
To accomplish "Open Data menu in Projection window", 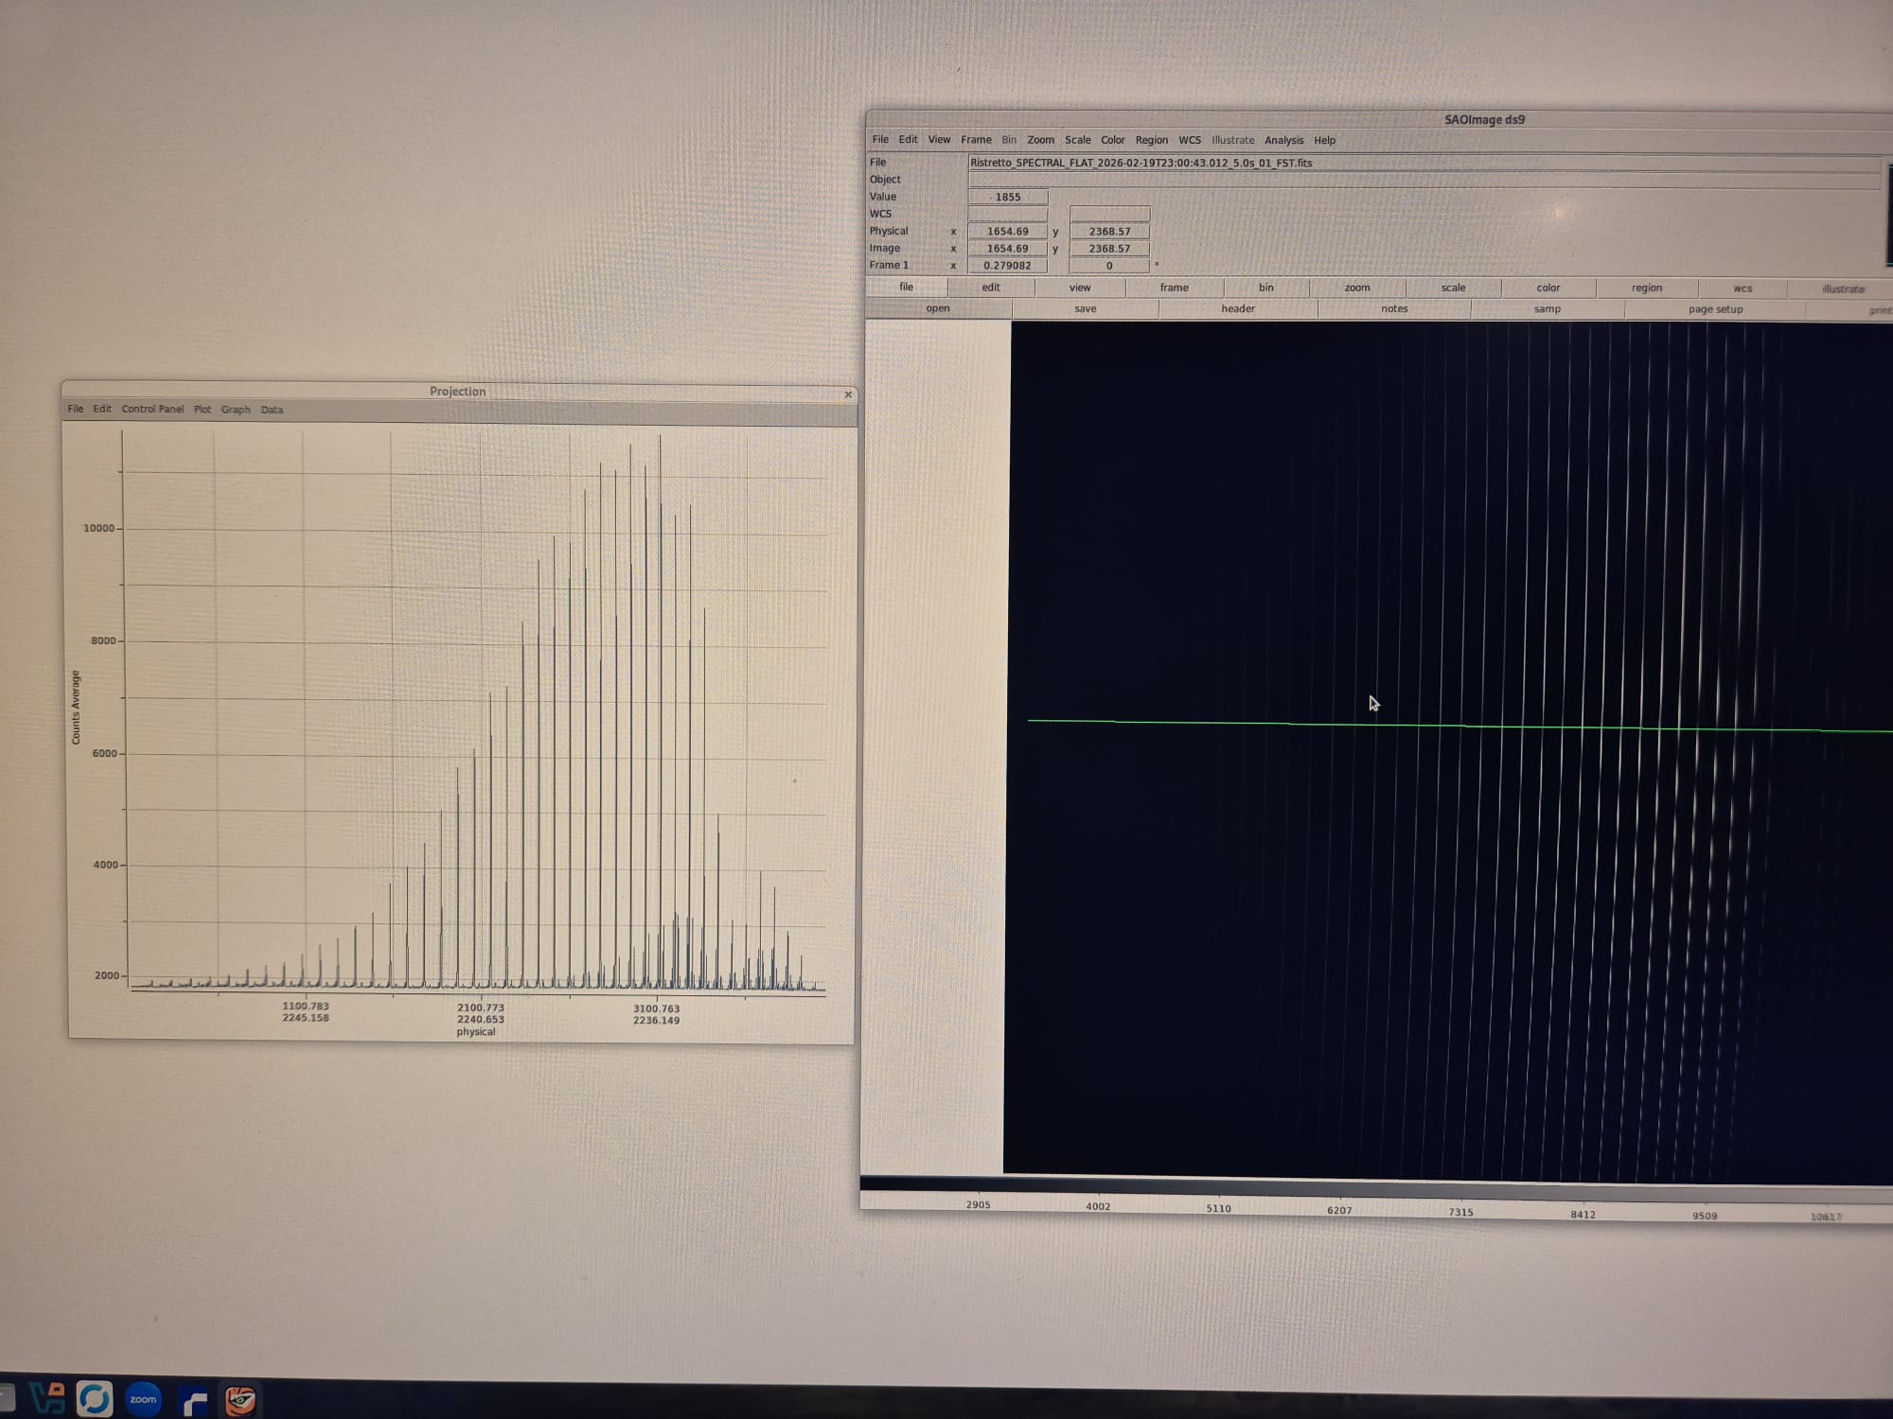I will (x=272, y=410).
